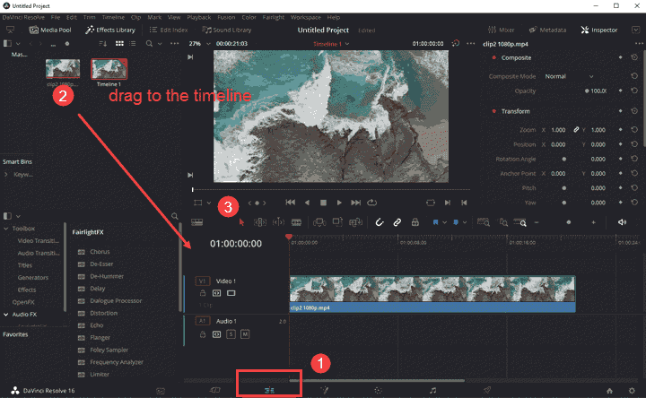The height and width of the screenshot is (398, 646).
Task: Adjust the Rotation Angle slider
Action: coord(564,160)
